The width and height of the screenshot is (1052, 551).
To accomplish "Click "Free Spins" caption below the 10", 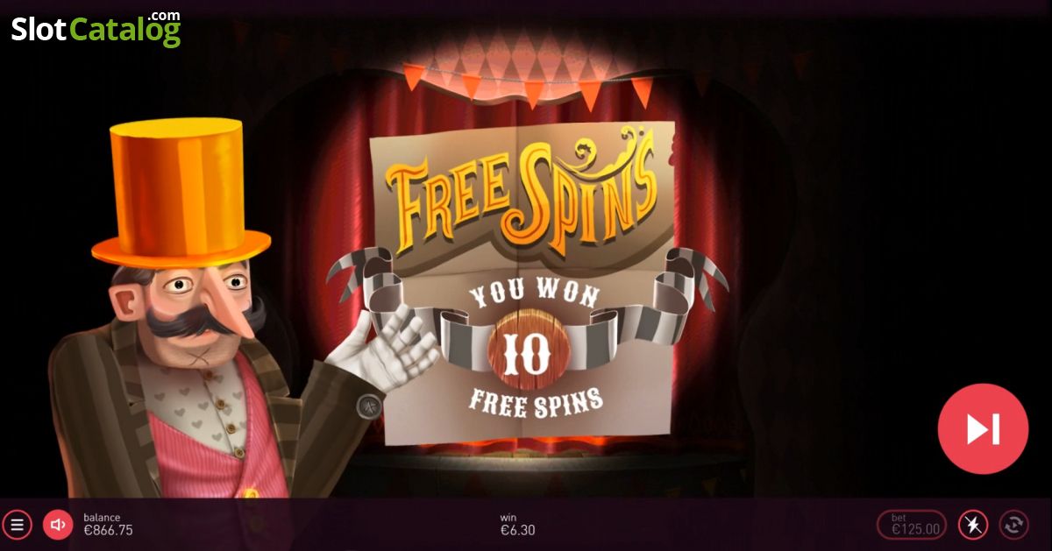I will pos(536,401).
